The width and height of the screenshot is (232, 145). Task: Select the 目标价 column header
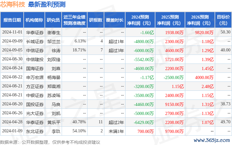(223, 20)
